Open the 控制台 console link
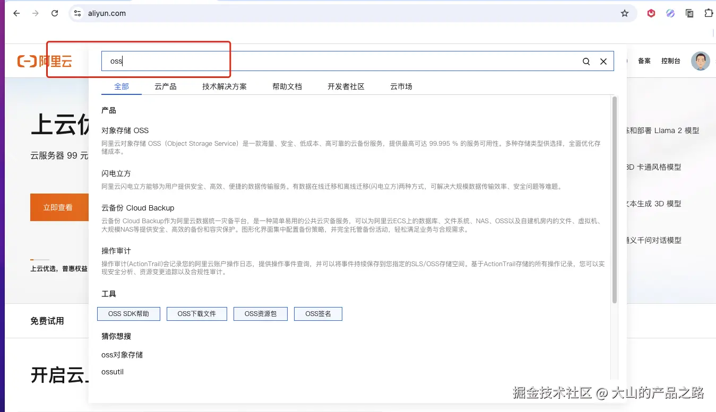 click(671, 61)
